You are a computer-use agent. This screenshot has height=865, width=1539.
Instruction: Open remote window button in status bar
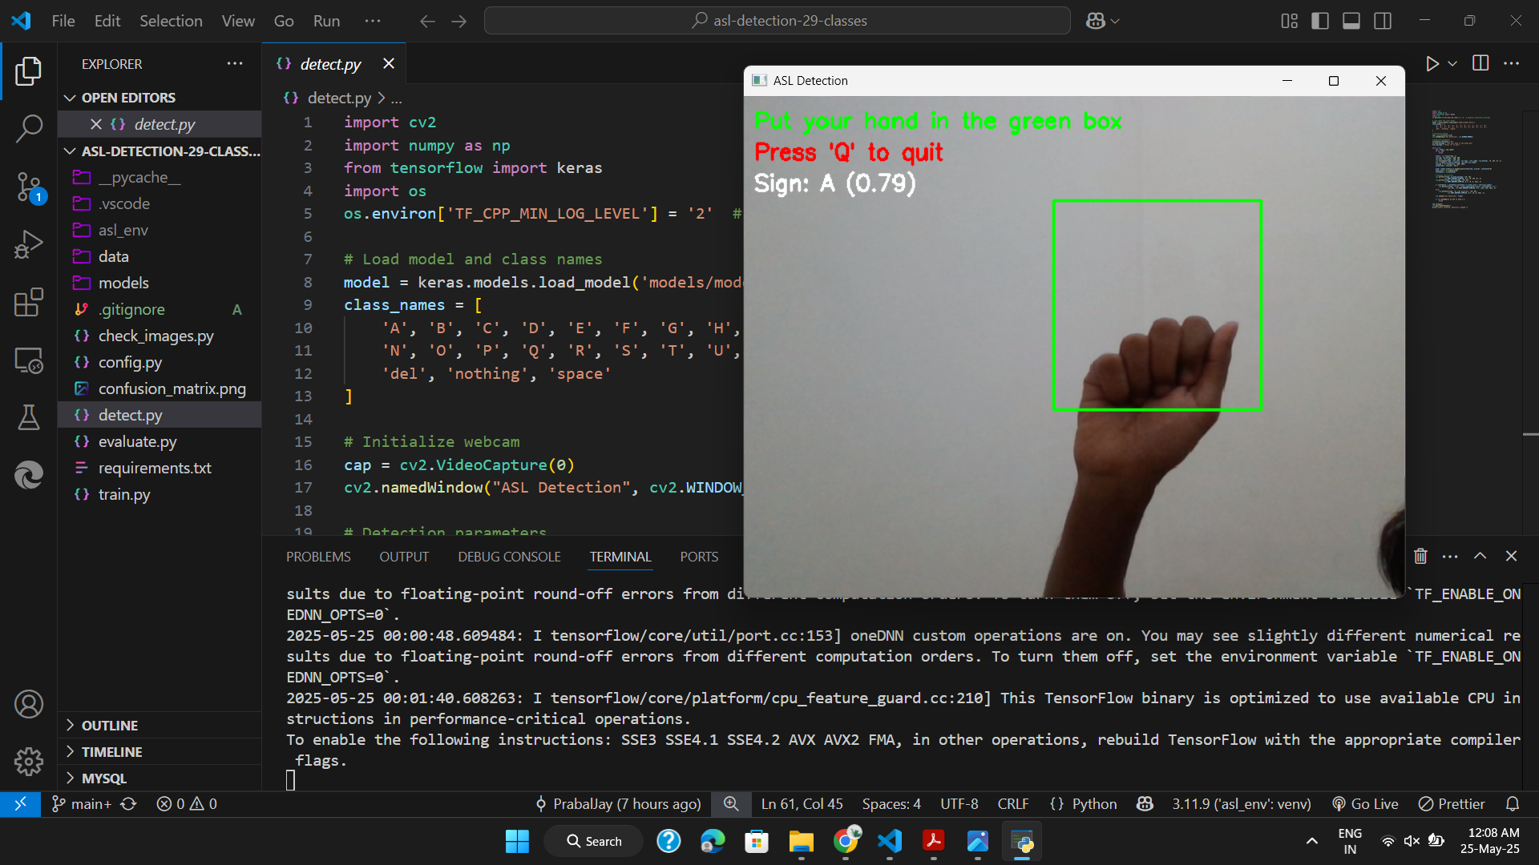coord(20,803)
